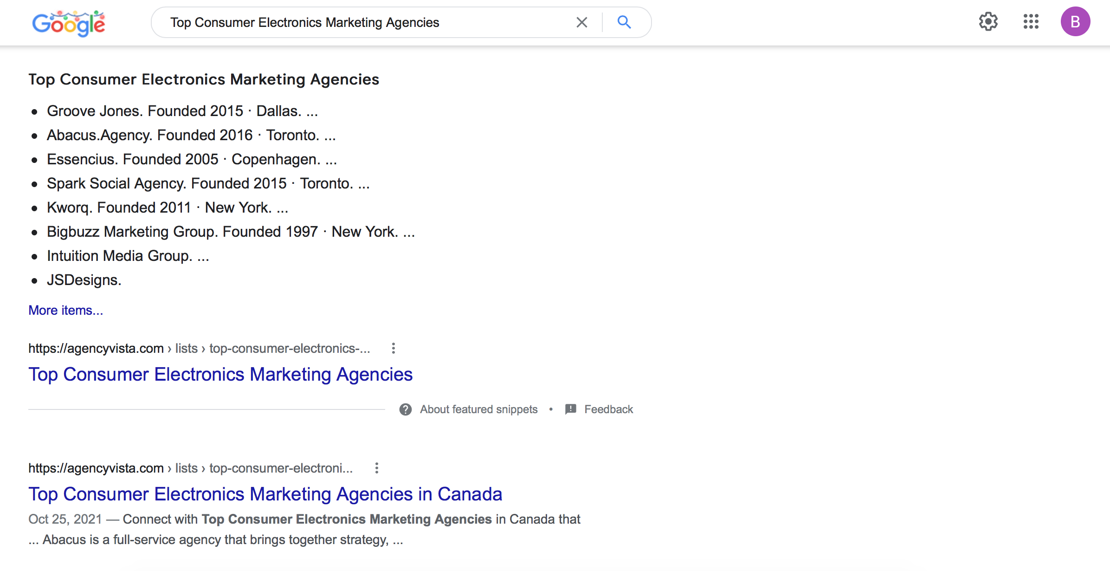Clear the search query with the X icon

coord(581,22)
